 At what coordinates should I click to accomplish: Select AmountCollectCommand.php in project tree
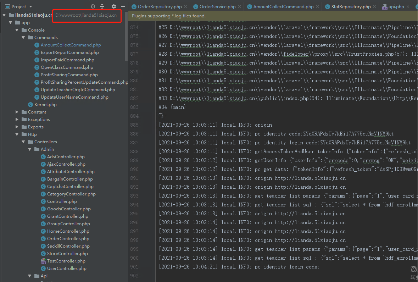click(x=71, y=45)
